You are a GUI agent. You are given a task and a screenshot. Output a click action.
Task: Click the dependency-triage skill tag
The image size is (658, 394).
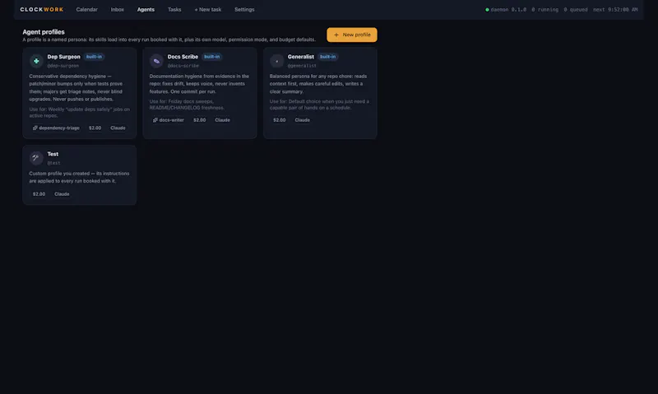(56, 128)
